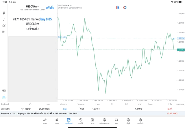Open the chat tab with speech bubble
Screen dimensions: 185x129
116,121
